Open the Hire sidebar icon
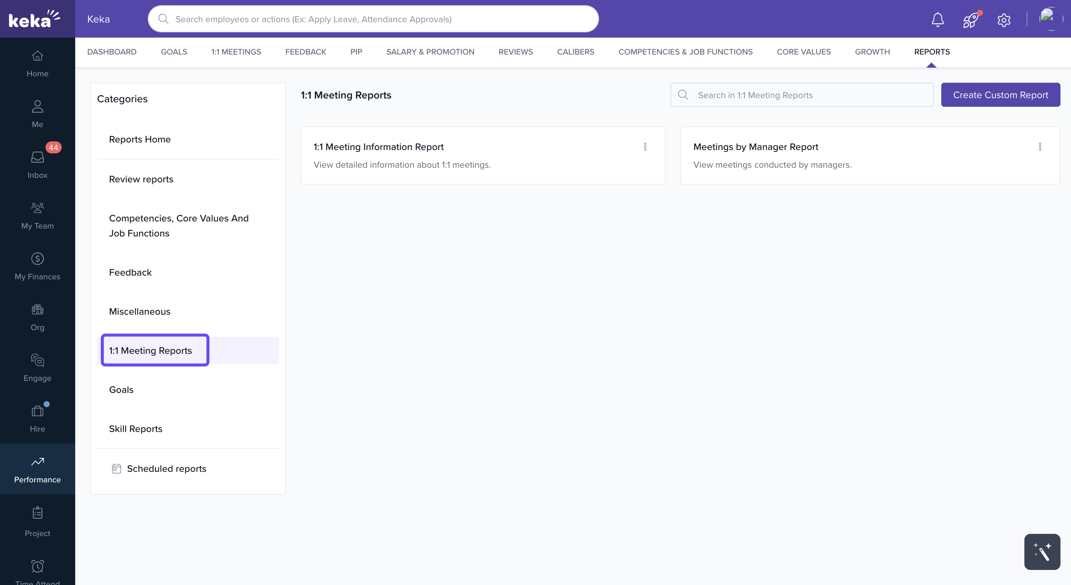 (38, 418)
